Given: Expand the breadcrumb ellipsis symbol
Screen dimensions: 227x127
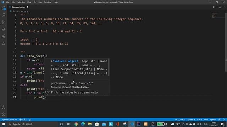Looking at the screenshot, I should 29,11.
